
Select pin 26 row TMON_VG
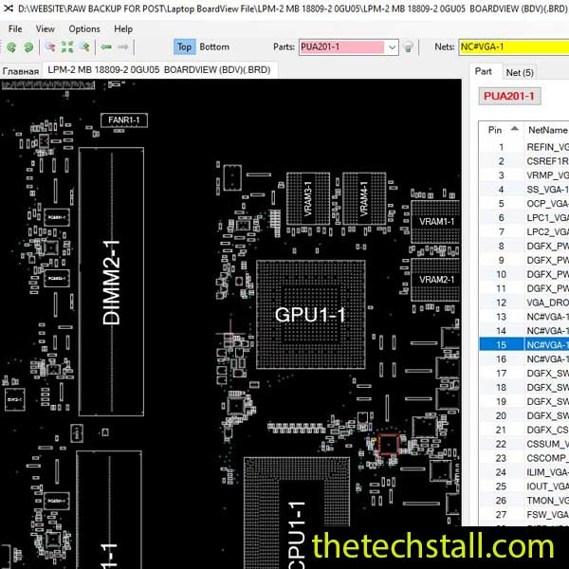pos(524,501)
